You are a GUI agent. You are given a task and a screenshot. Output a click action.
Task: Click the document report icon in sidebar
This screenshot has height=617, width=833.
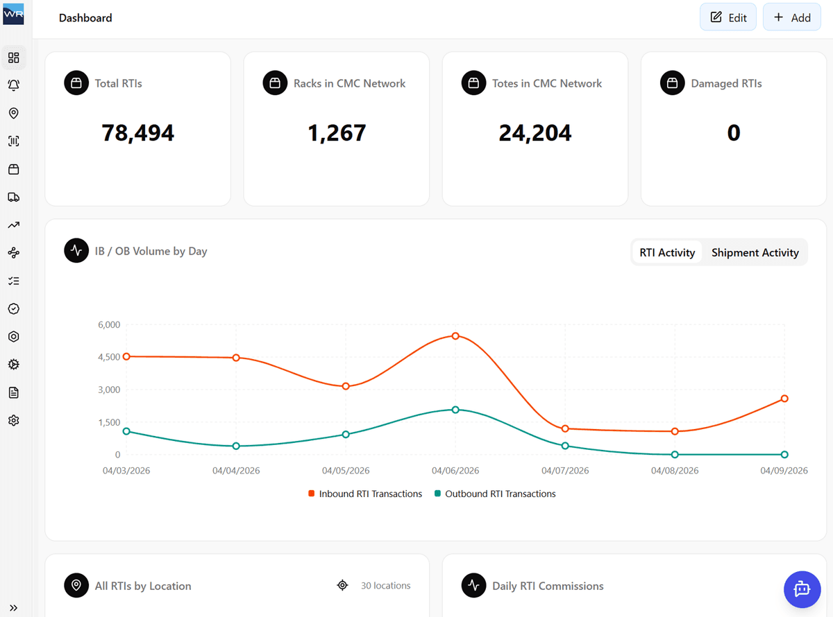tap(14, 392)
